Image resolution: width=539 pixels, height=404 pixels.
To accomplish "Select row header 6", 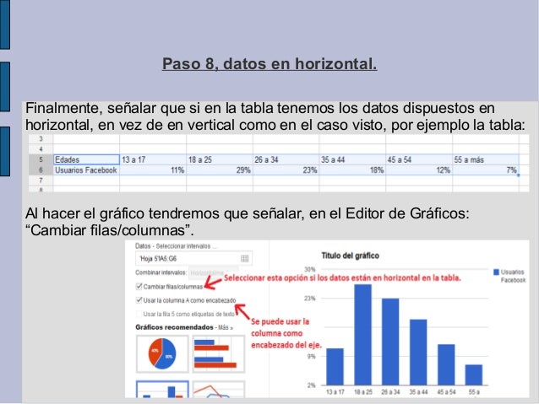I will (x=41, y=170).
